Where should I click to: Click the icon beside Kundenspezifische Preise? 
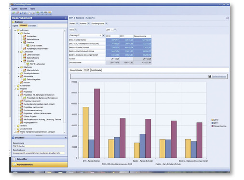(x=25, y=49)
